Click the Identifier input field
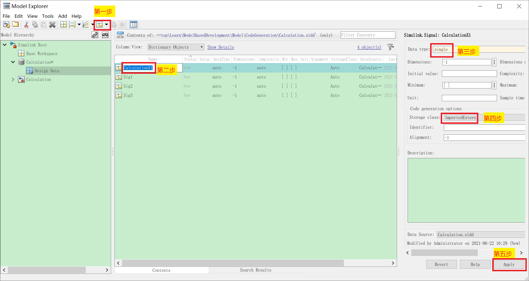529x281 pixels. 484,127
